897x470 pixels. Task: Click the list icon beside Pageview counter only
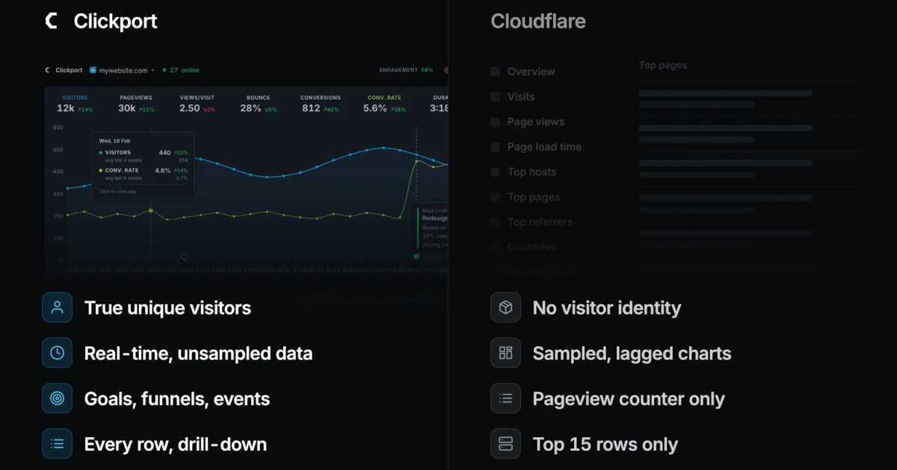pyautogui.click(x=506, y=398)
